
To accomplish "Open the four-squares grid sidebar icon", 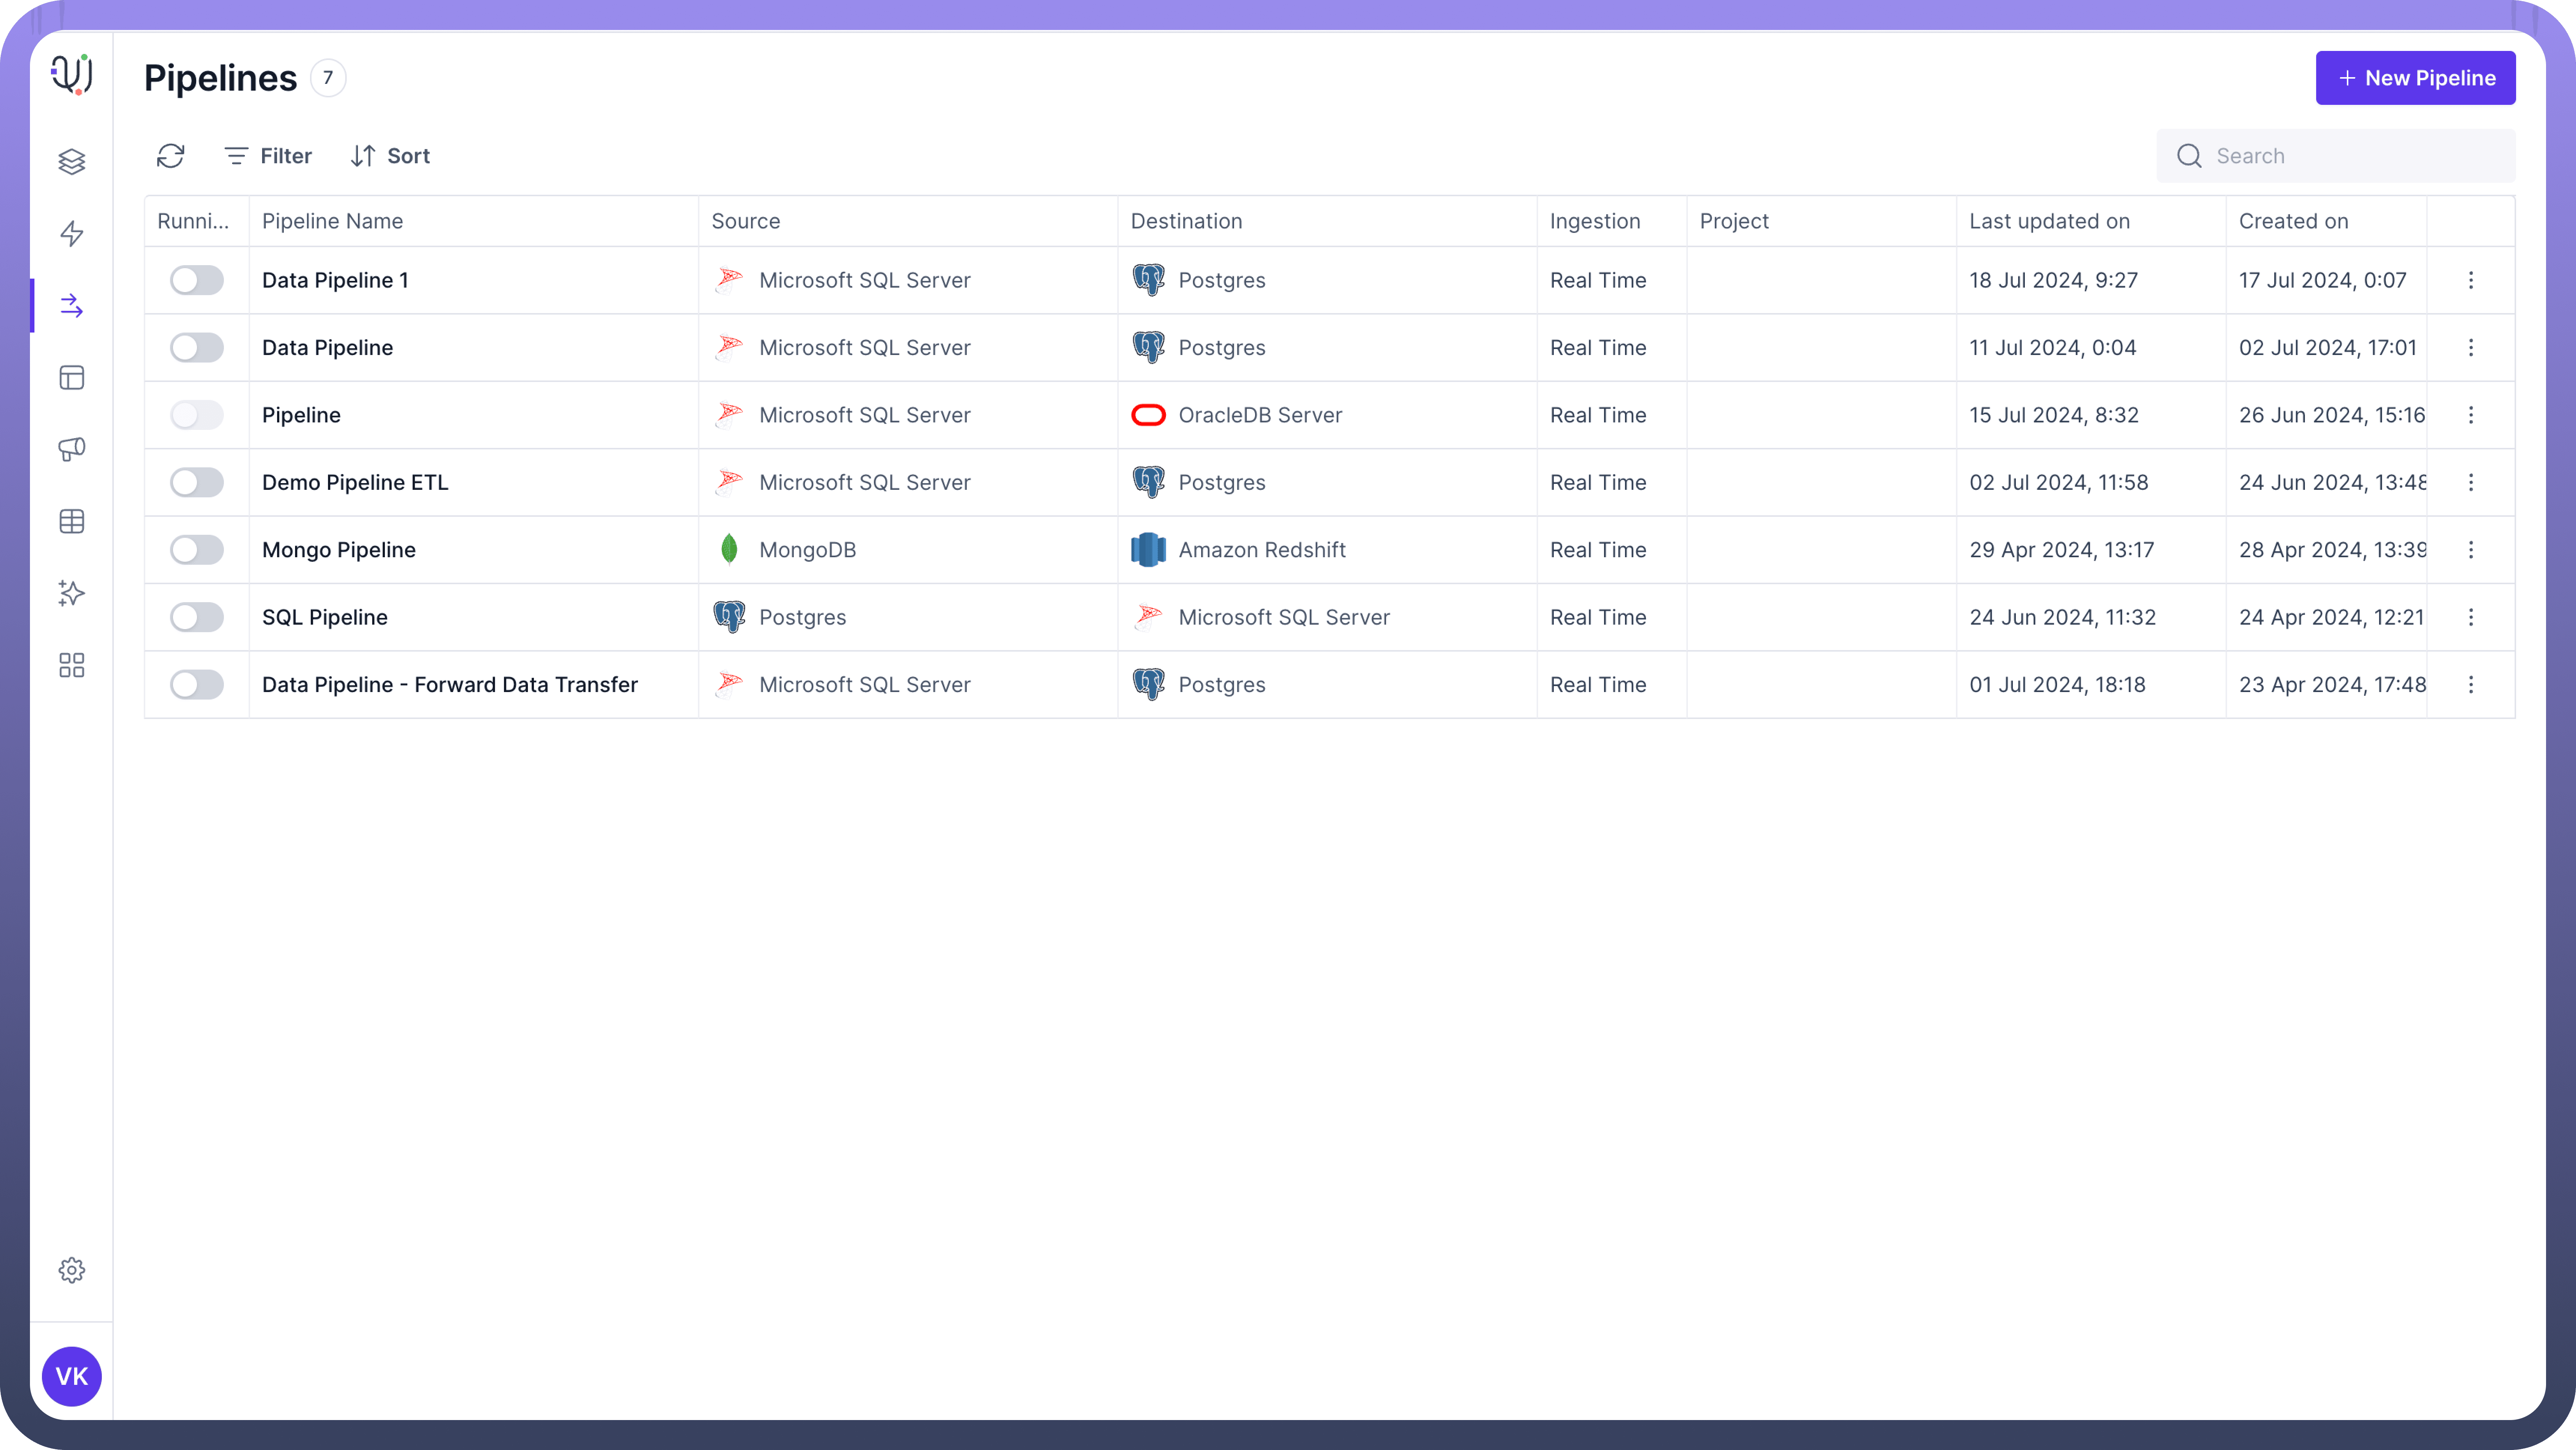I will click(71, 665).
